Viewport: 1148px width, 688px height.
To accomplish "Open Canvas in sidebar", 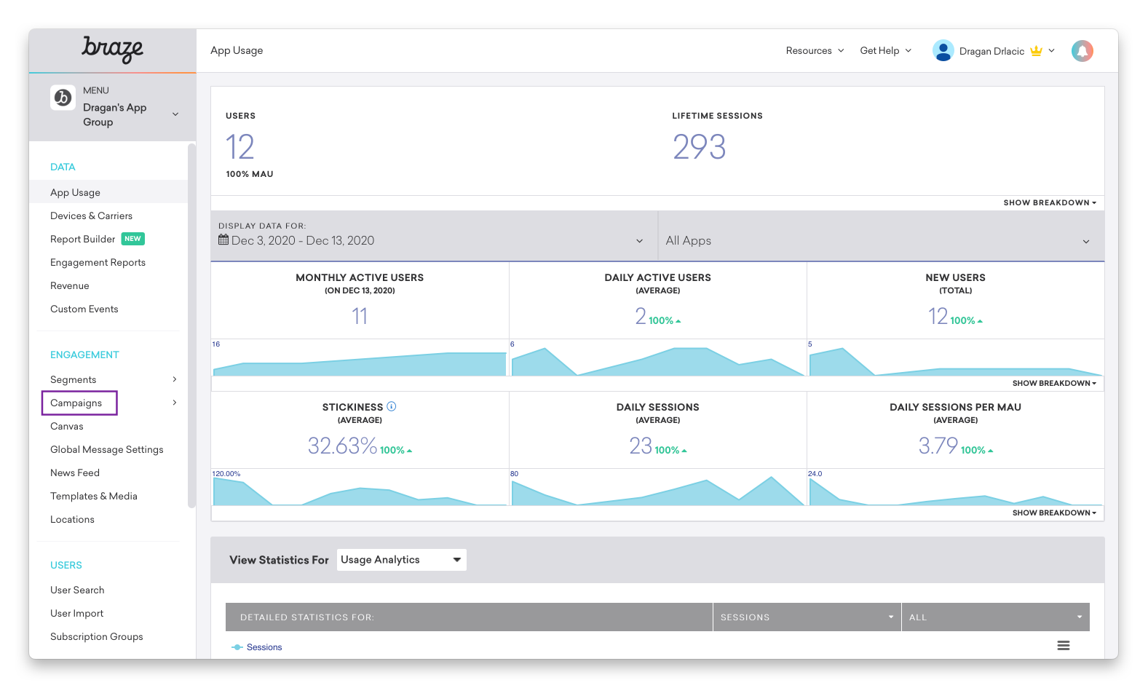I will [66, 426].
